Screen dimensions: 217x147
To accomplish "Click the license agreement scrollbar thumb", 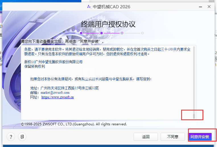I will [194, 116].
